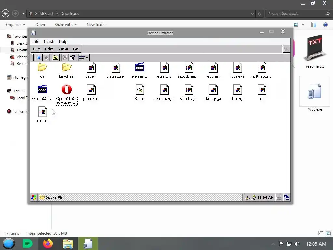Click the emulator tray power plug icon
The image size is (333, 250).
click(253, 198)
